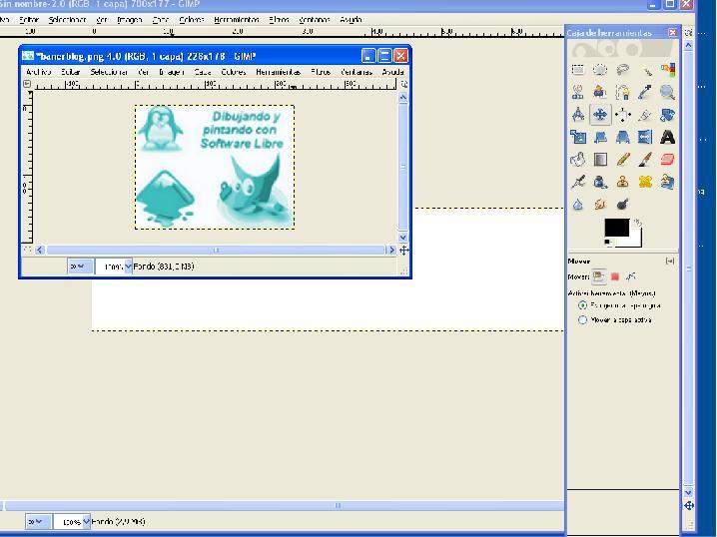Select the Shear tool

pyautogui.click(x=600, y=137)
